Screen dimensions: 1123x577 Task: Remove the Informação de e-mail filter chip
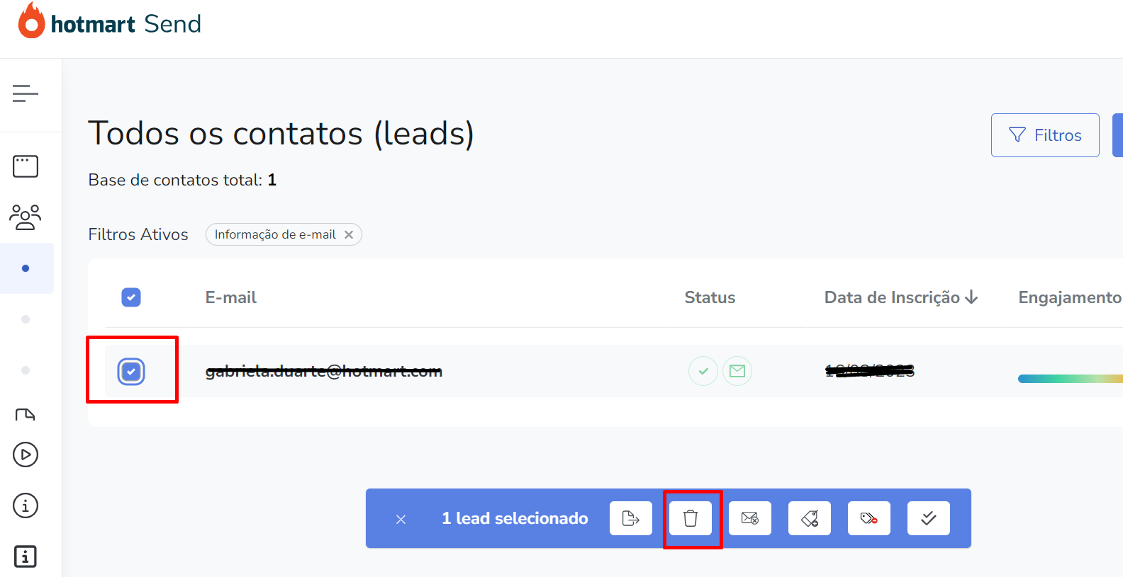point(349,234)
